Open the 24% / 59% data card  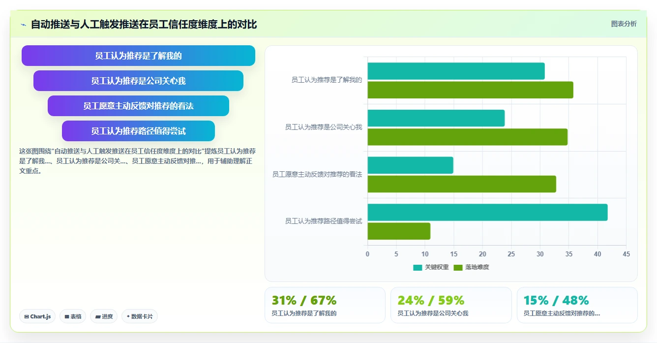coord(451,305)
